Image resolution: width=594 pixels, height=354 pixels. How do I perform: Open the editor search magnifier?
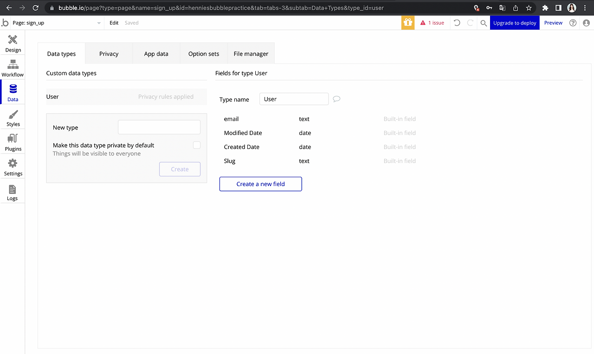[x=484, y=23]
